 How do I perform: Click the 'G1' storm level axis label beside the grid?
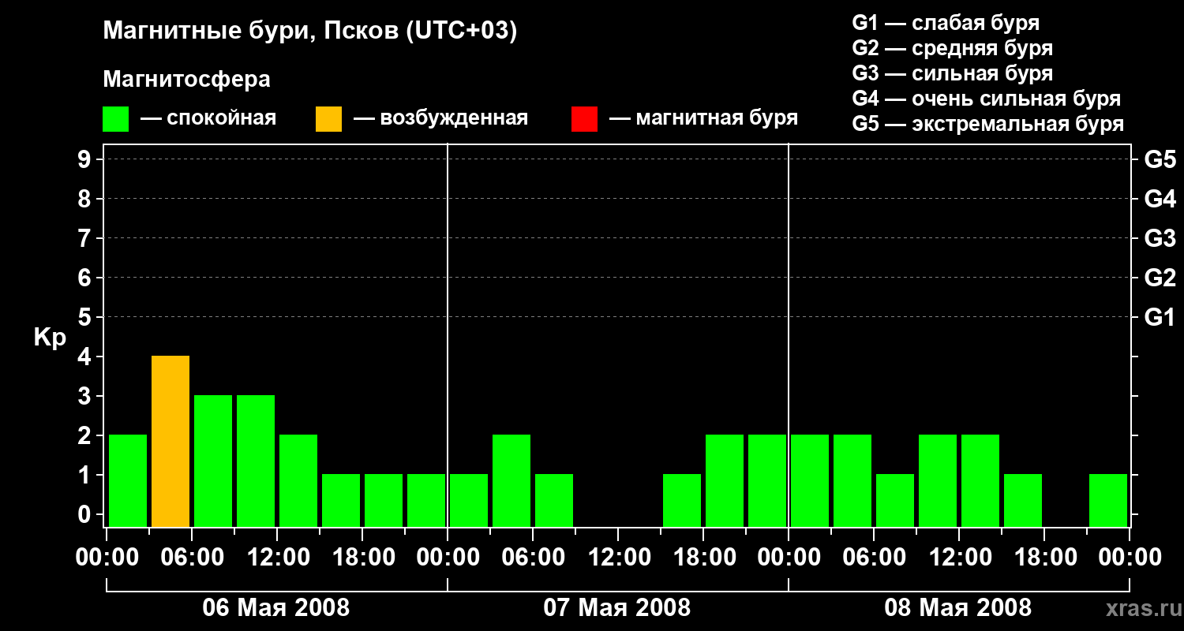click(1160, 317)
